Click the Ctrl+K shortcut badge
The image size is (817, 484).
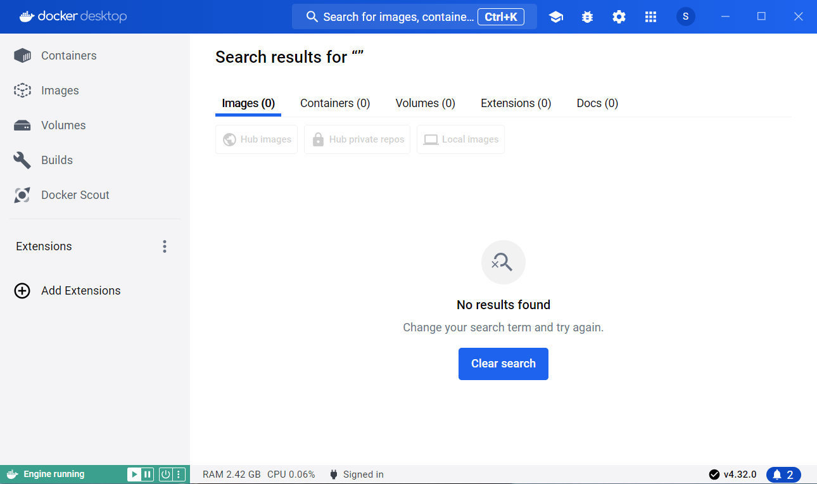501,16
